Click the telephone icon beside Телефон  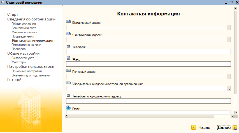click(68, 46)
